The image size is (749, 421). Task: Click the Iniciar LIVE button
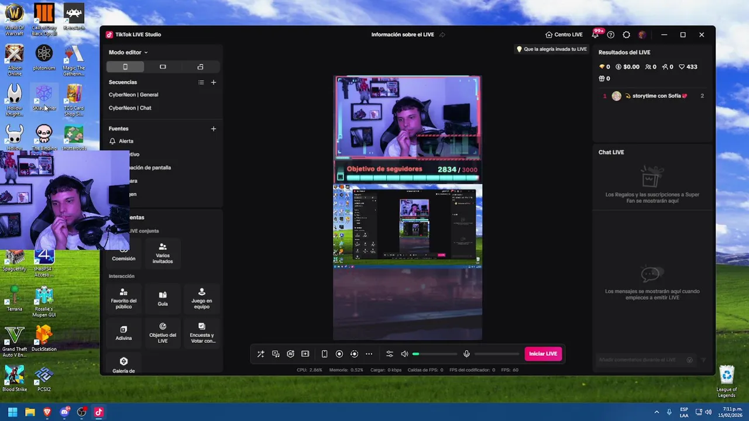543,354
